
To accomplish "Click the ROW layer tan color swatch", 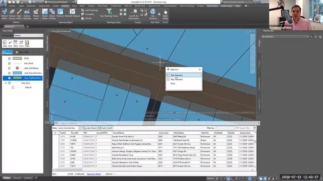I will coord(17,58).
